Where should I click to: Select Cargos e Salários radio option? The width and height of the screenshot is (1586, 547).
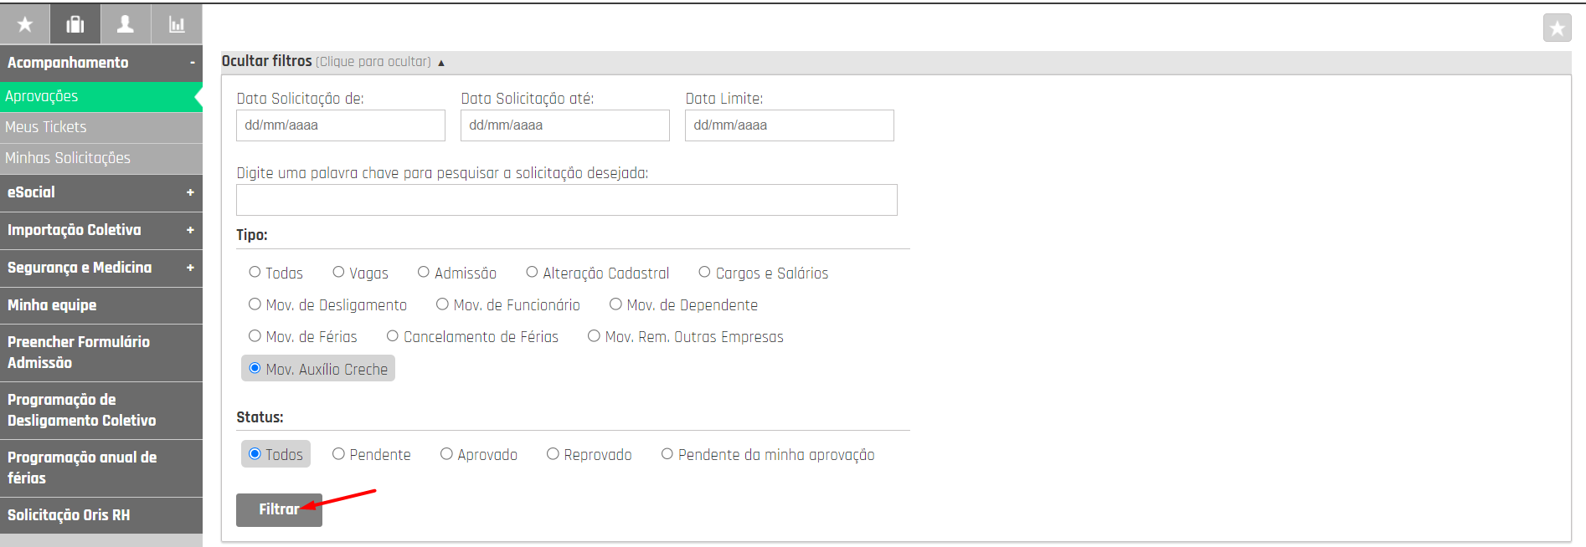click(704, 272)
